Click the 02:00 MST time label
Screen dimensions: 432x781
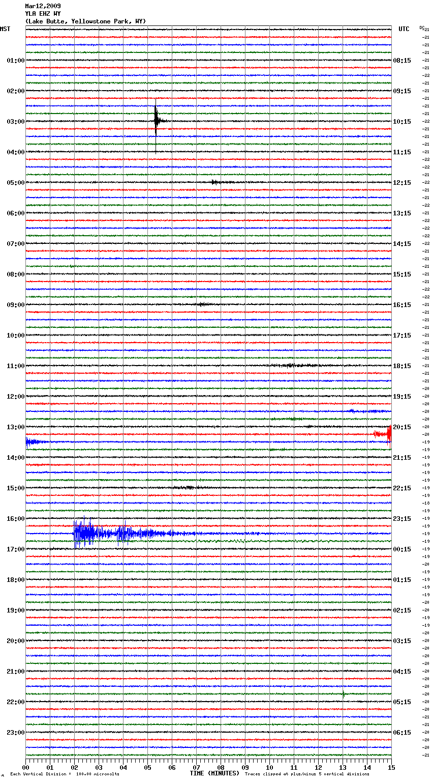point(15,91)
